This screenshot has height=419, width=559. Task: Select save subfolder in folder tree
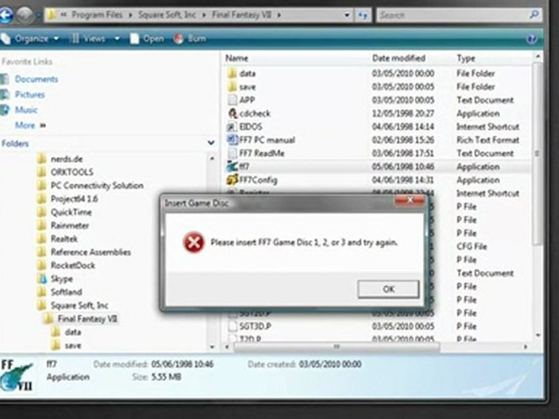point(73,345)
